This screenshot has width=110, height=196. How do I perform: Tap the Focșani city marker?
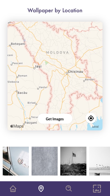(x=24, y=124)
